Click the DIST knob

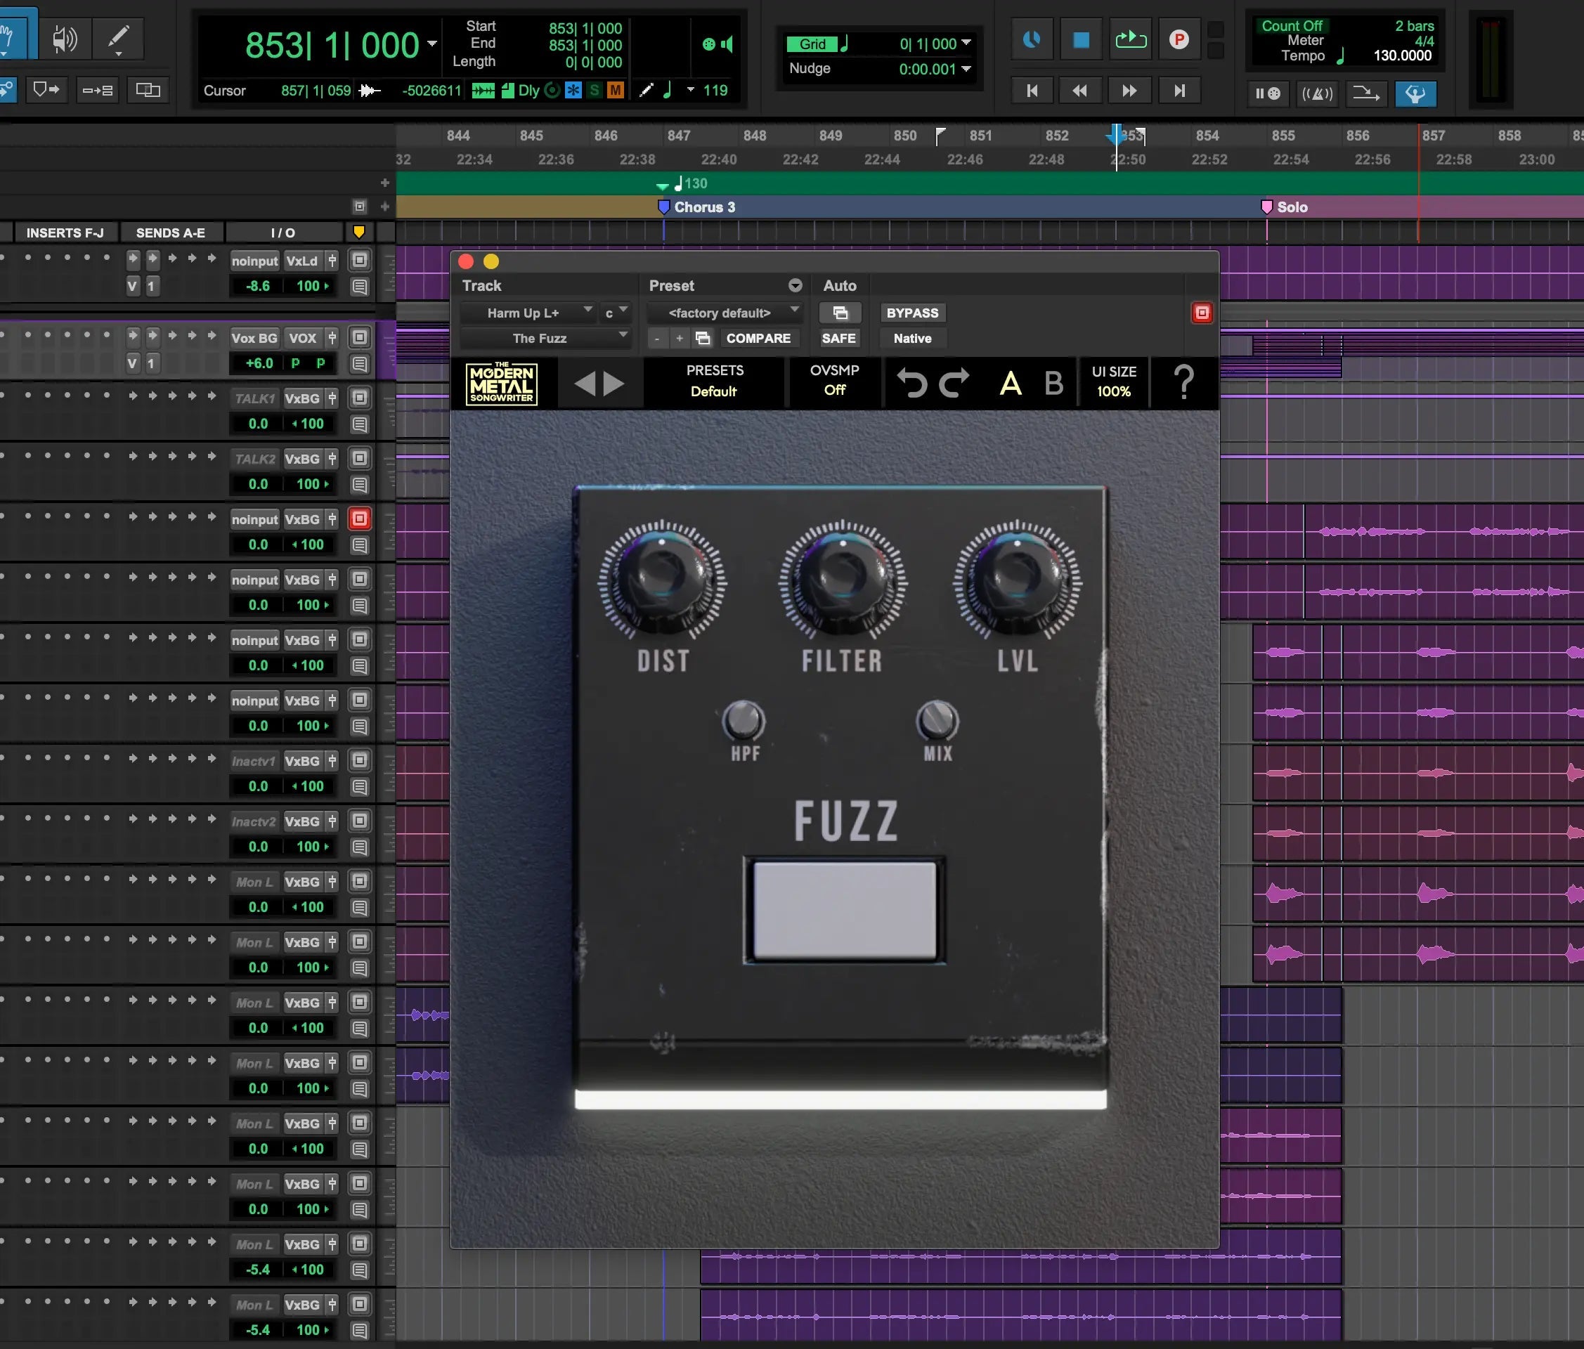[x=662, y=580]
